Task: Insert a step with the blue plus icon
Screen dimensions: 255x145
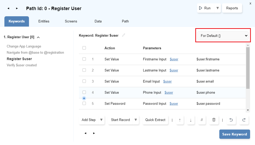Action: (x=84, y=98)
